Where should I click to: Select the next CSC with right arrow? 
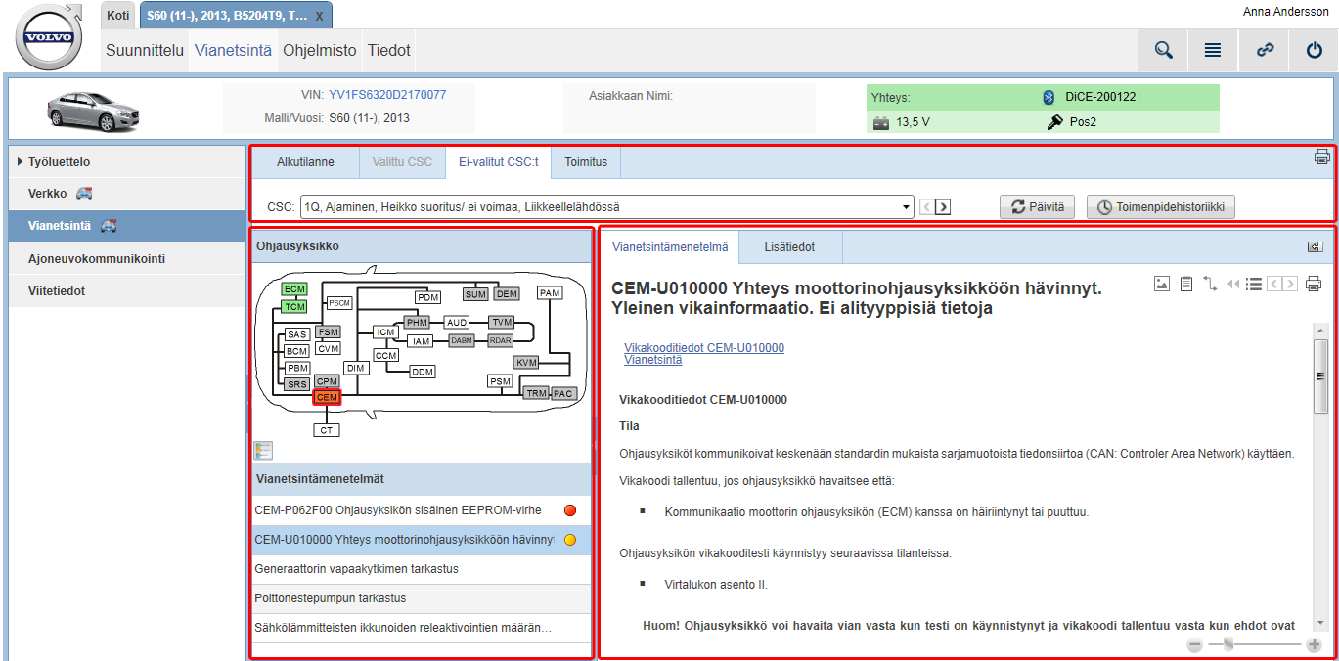pos(943,207)
